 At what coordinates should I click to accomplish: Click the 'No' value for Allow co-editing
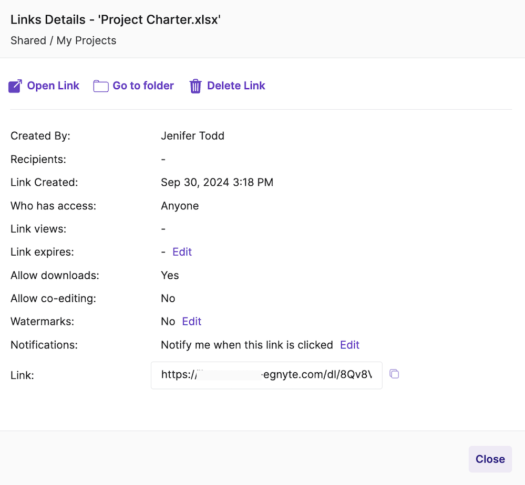168,298
